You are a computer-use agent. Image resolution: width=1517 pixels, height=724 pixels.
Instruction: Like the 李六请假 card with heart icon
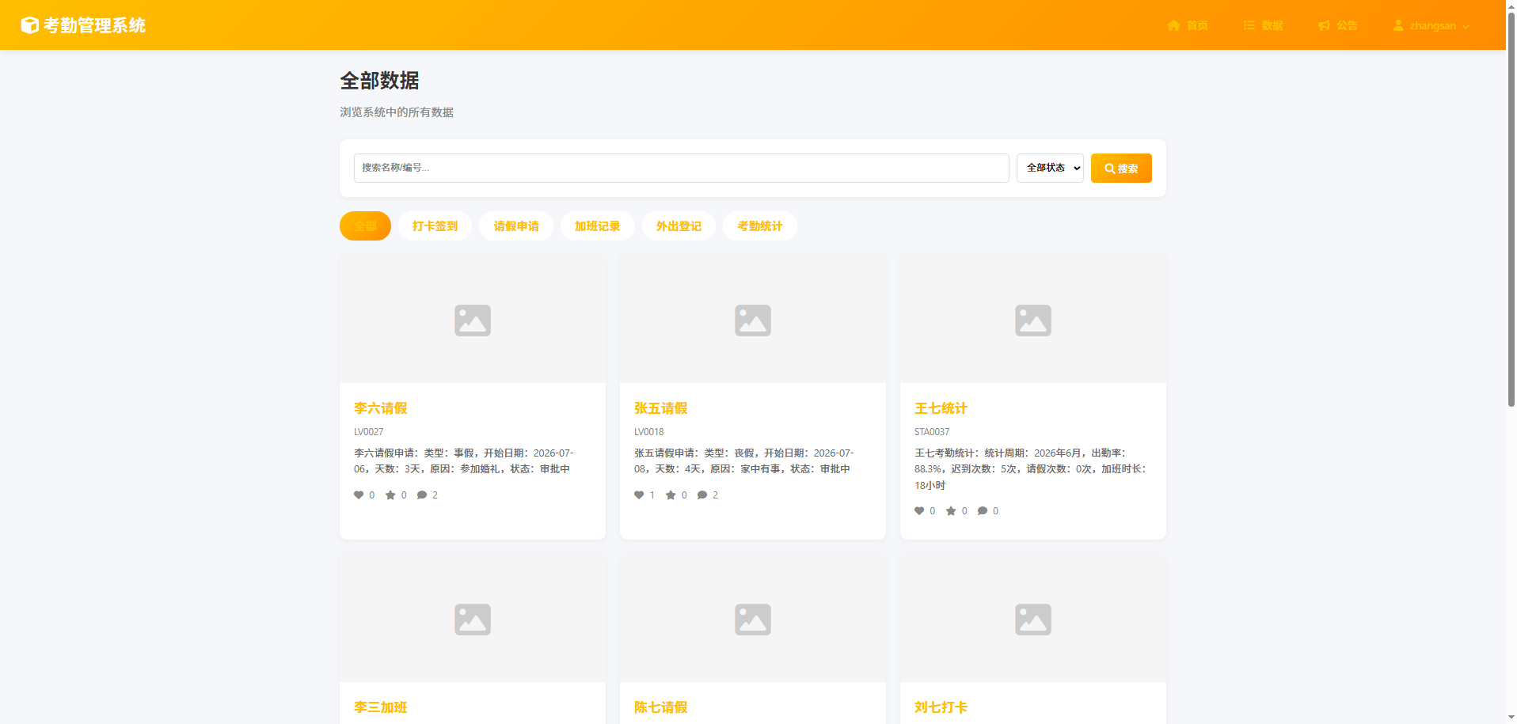pyautogui.click(x=359, y=495)
